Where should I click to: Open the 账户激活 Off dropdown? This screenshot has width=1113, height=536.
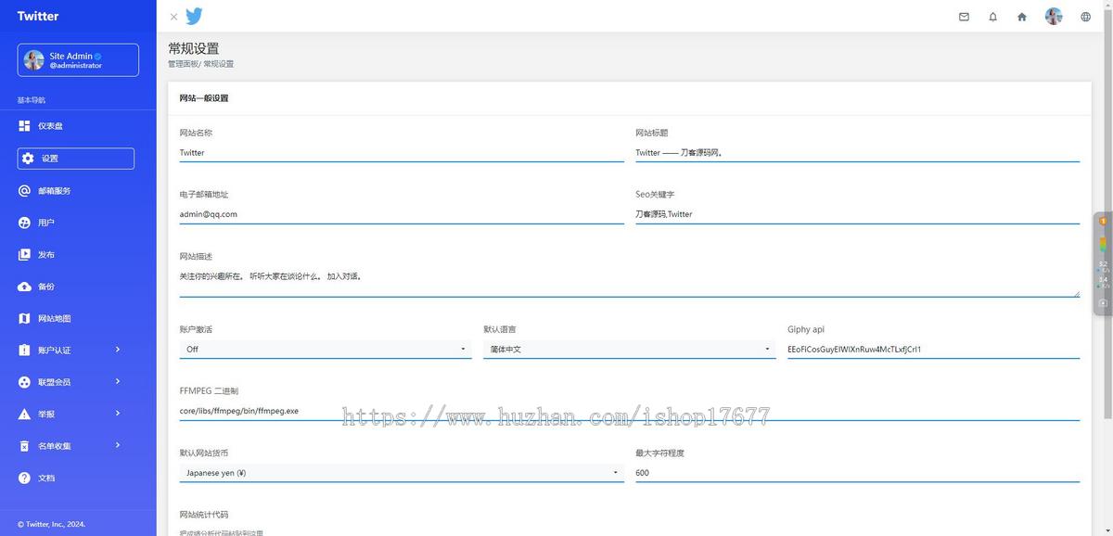point(326,349)
